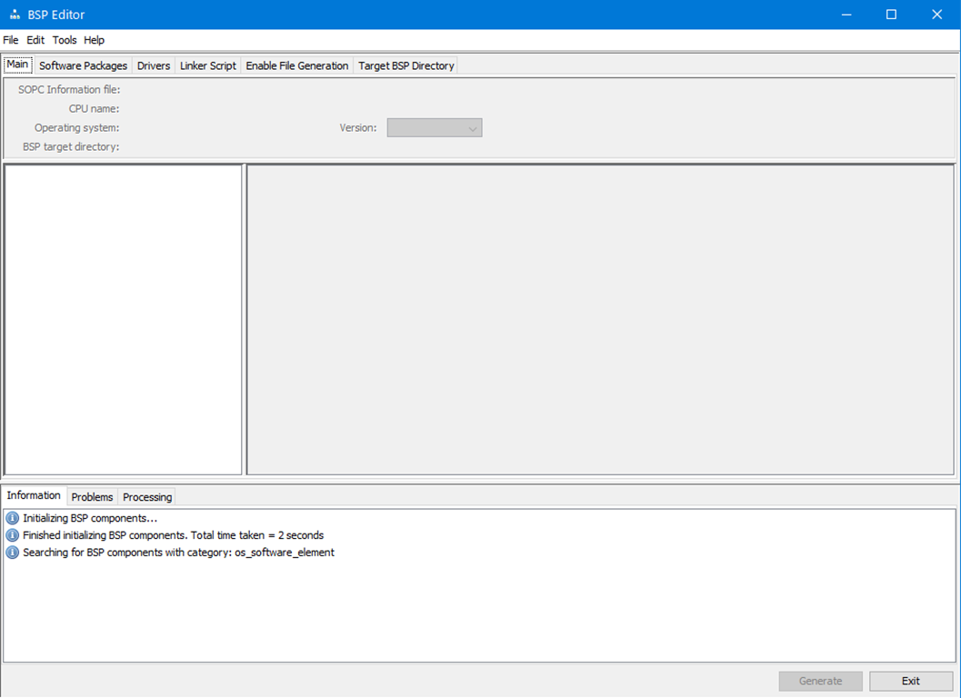The width and height of the screenshot is (961, 698).
Task: Click the BSP Editor title bar icon
Action: click(15, 15)
